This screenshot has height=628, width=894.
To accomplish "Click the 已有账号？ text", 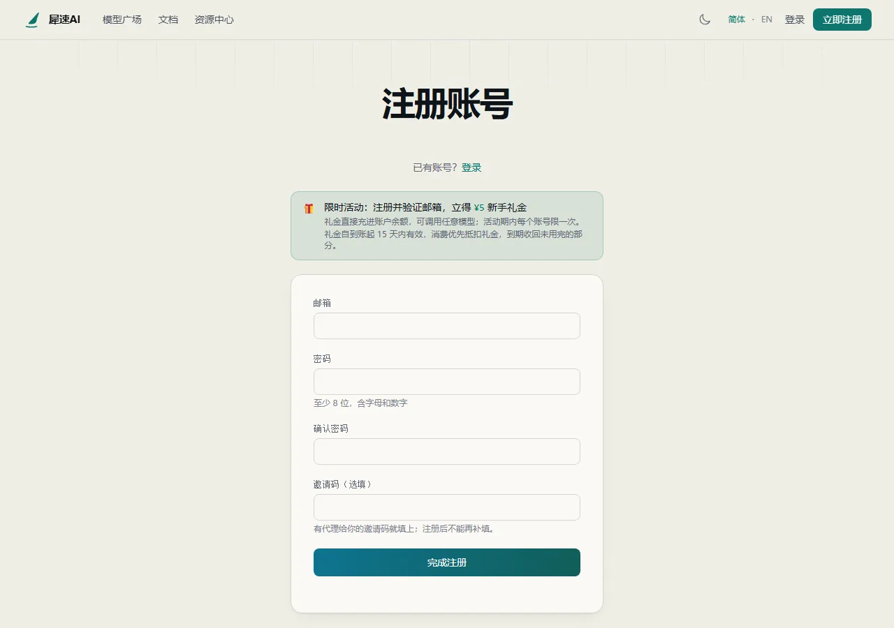I will coord(435,167).
